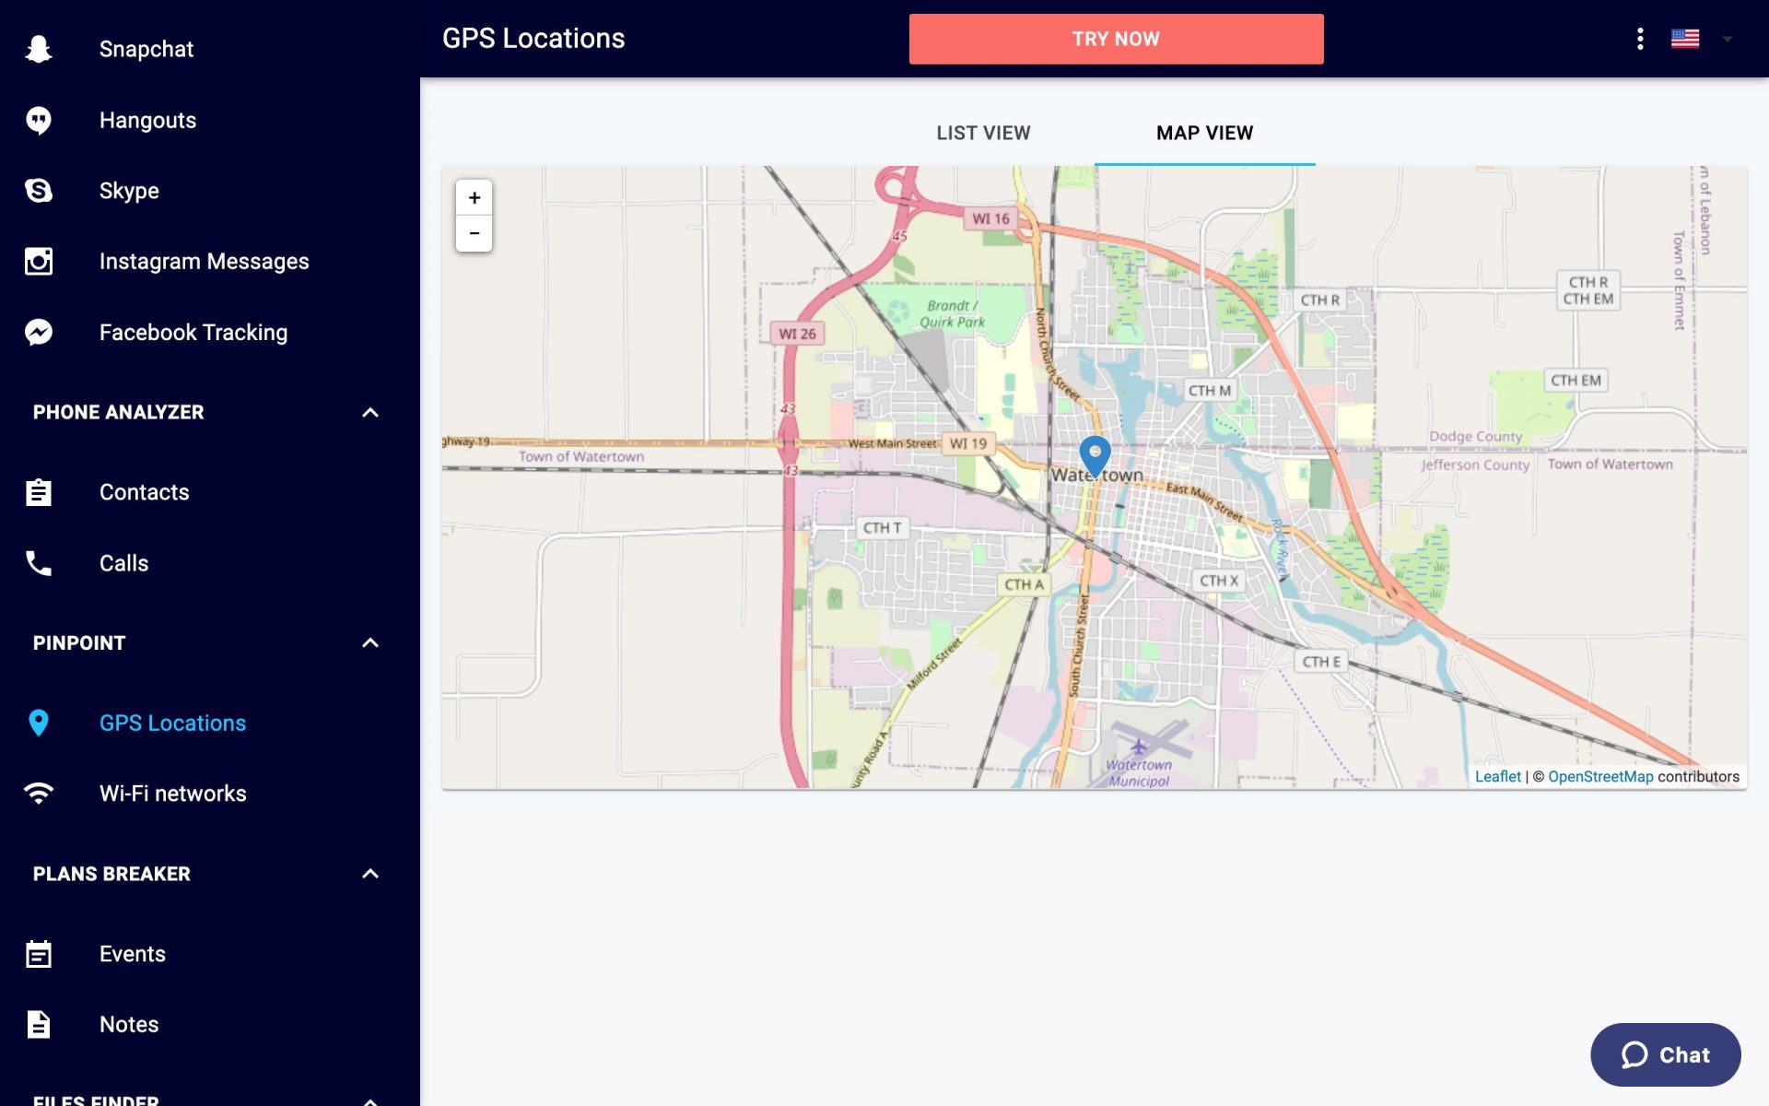Click the GPS Locations page title
The height and width of the screenshot is (1106, 1769).
533,38
